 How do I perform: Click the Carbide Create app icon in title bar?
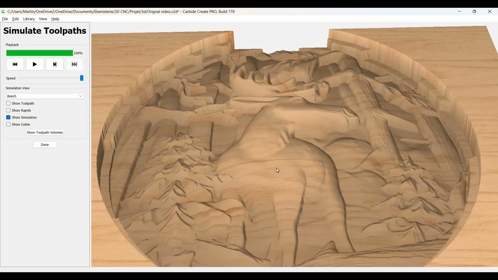pyautogui.click(x=3, y=12)
